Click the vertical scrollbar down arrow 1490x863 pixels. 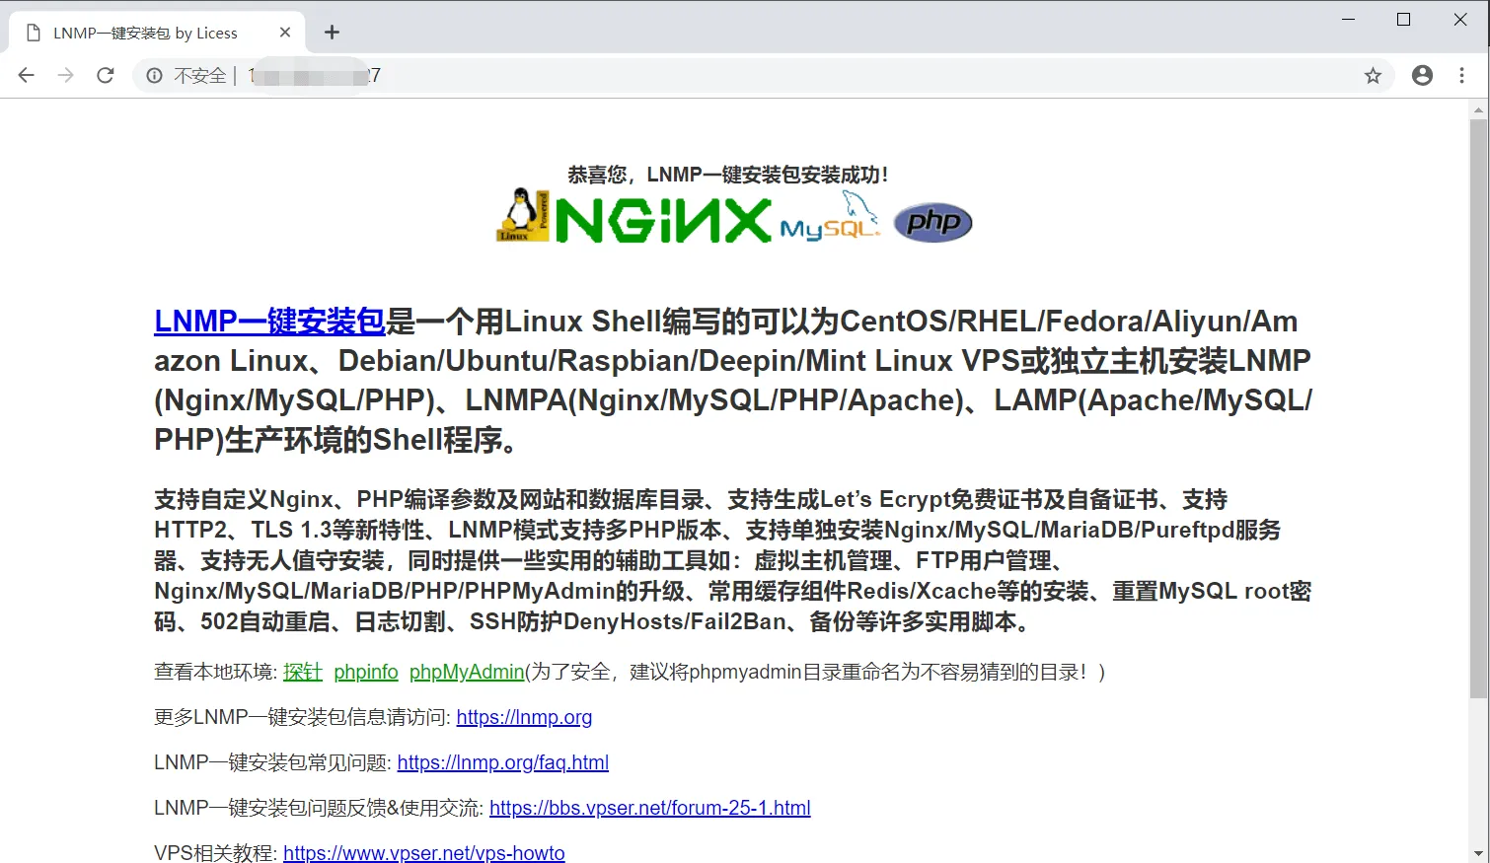1478,852
